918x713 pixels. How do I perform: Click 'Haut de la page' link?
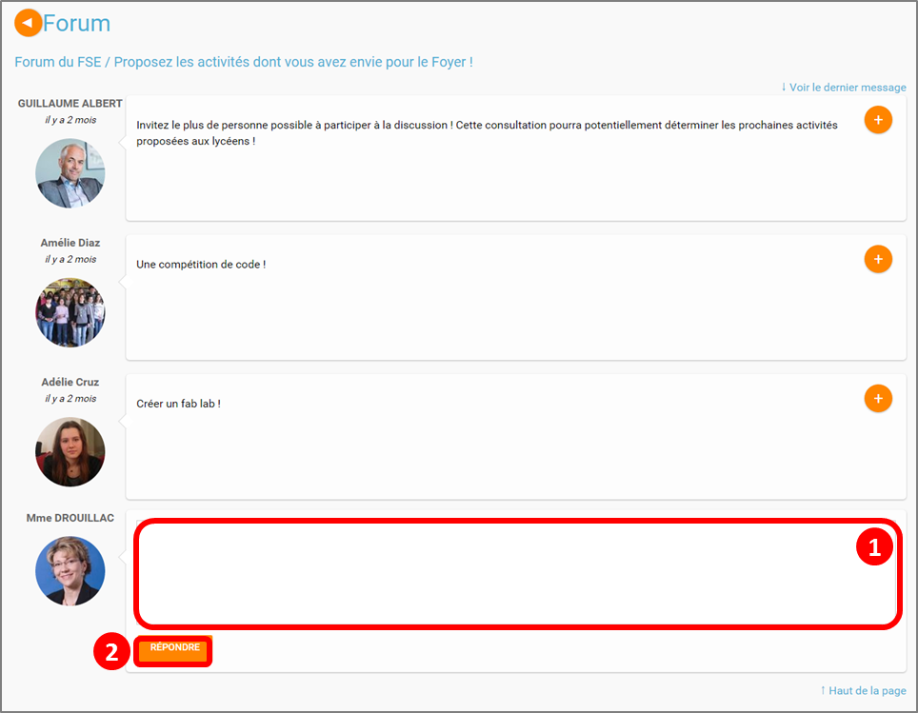click(x=863, y=690)
